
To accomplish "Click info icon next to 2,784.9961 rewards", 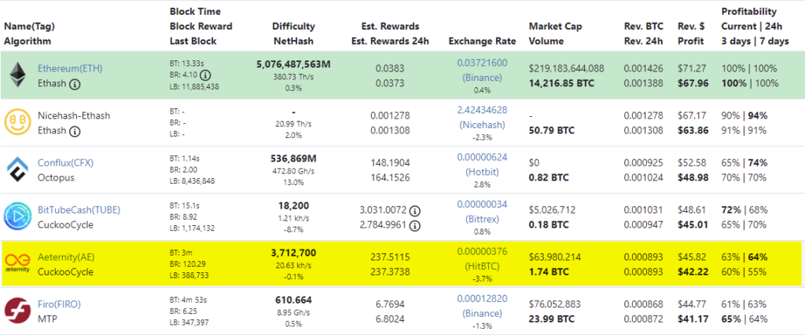I will pos(415,224).
